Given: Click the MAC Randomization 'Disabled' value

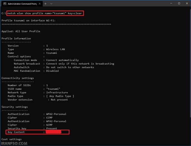Looking at the screenshot, I should (x=53, y=71).
